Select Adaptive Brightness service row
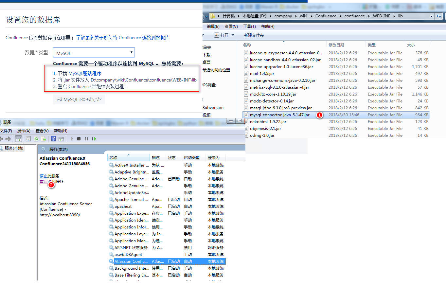The image size is (446, 288). [x=167, y=172]
